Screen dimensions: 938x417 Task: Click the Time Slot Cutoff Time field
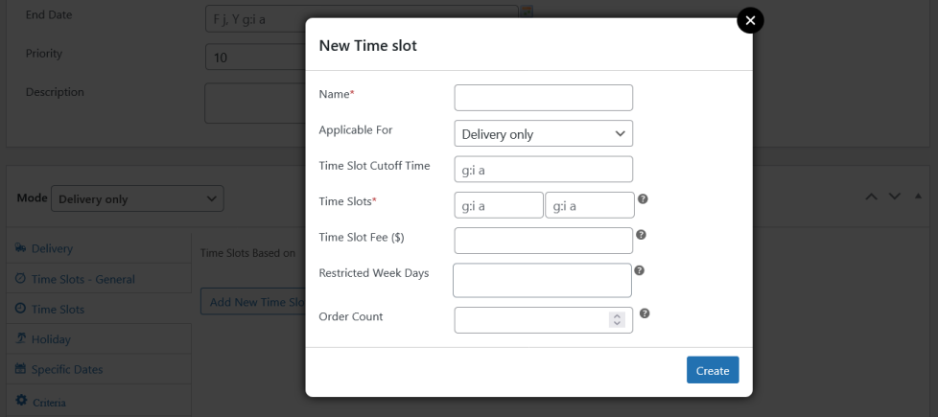pyautogui.click(x=543, y=169)
